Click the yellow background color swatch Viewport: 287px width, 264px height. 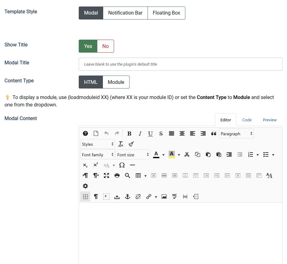click(x=172, y=154)
